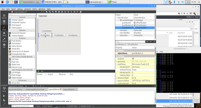The image size is (201, 108).
Task: Expand the maximumSize property
Action: [116, 81]
